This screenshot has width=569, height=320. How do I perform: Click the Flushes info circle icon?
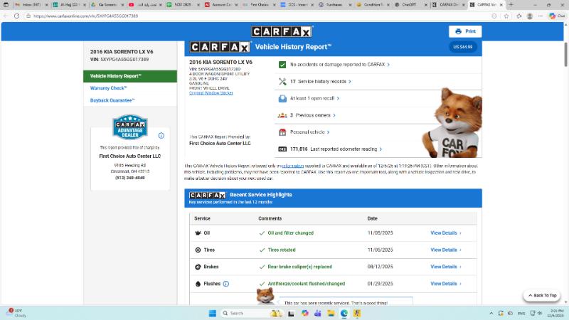(226, 284)
